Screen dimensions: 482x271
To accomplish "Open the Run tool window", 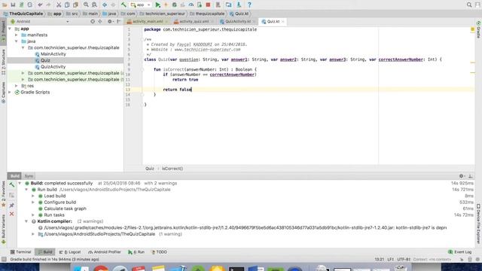I will tap(136, 252).
